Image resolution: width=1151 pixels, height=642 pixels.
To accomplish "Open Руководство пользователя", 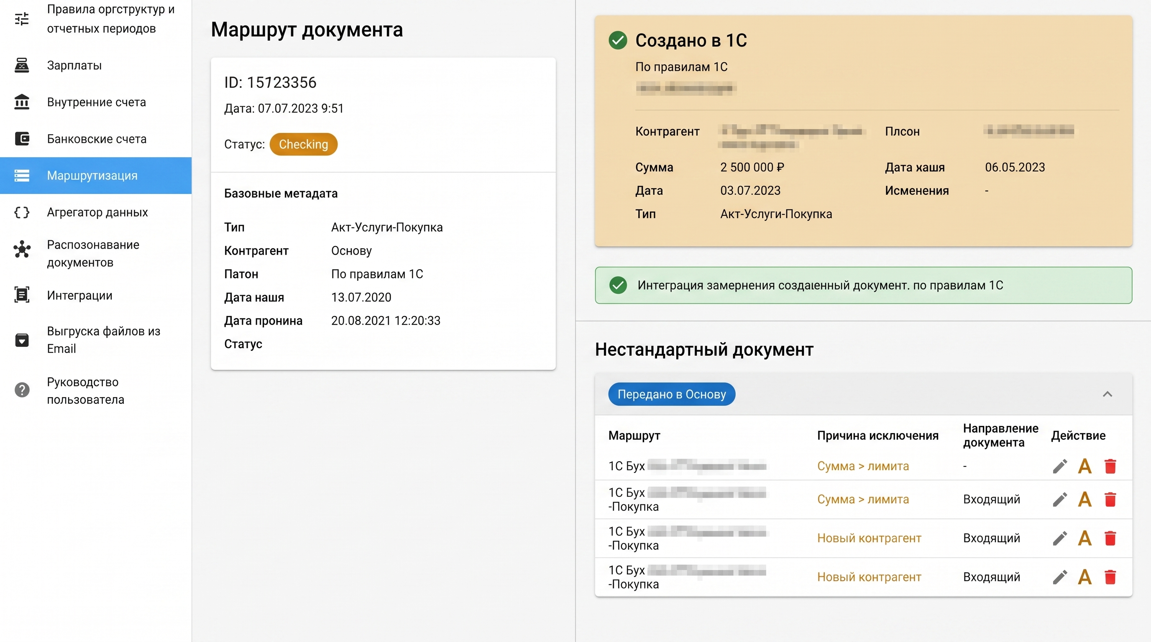I will 96,391.
